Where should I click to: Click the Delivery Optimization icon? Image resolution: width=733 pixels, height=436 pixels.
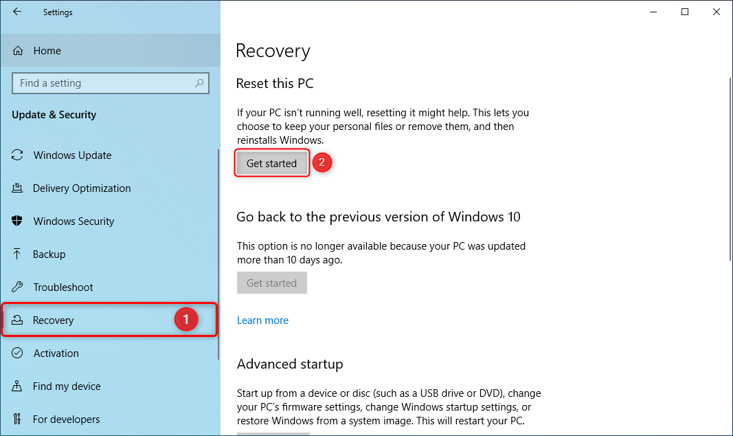tap(17, 188)
